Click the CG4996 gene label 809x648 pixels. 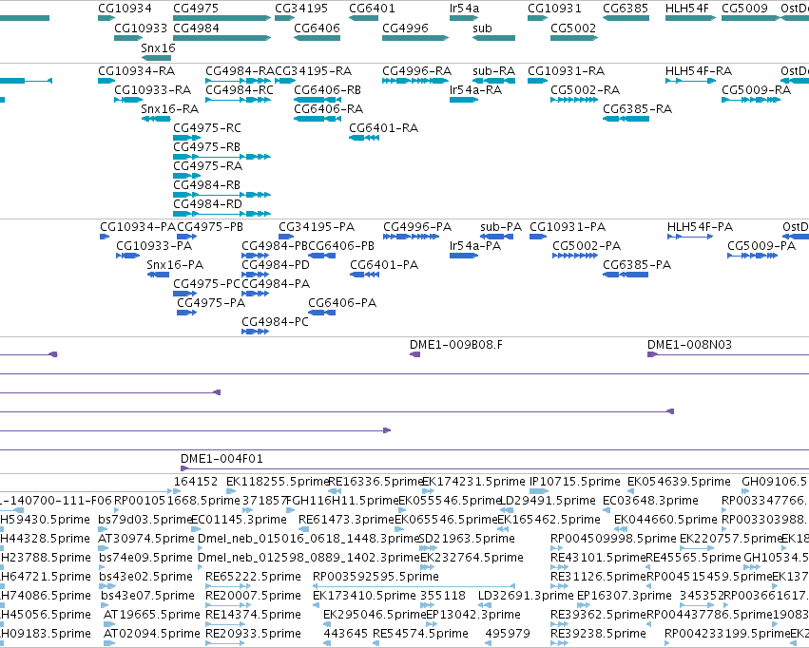tap(406, 29)
